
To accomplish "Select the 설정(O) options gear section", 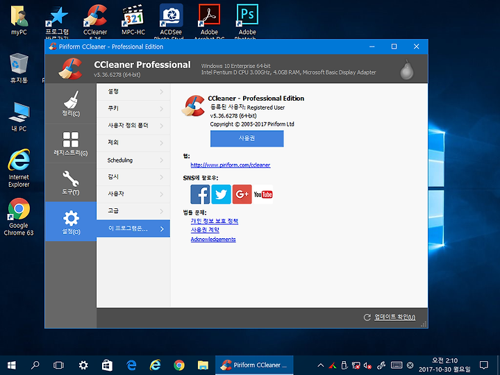I will (x=71, y=222).
